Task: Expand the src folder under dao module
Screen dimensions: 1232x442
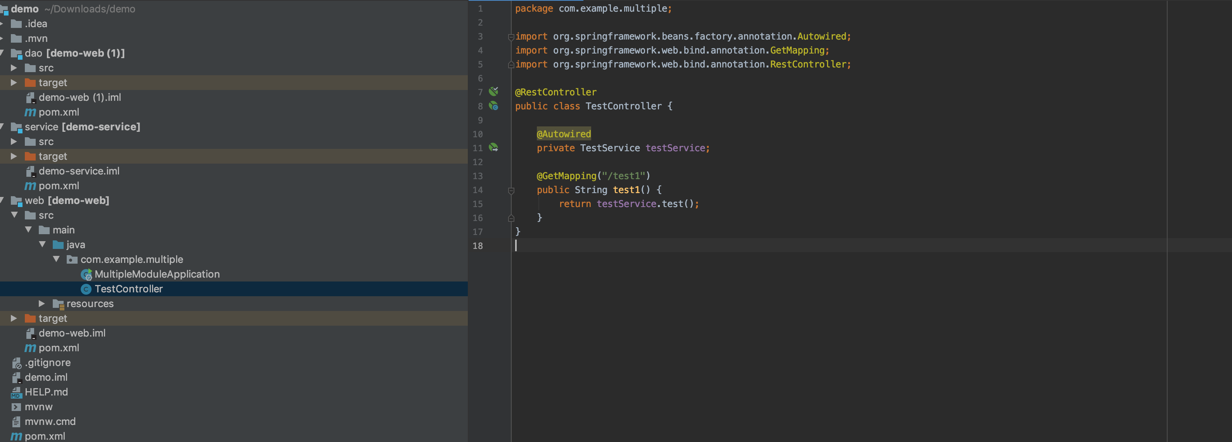Action: point(14,68)
